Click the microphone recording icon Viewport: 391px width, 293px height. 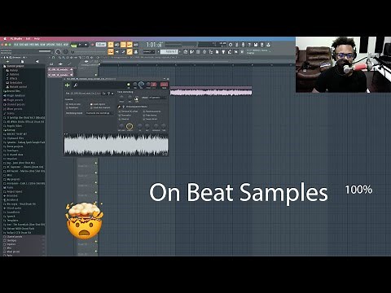click(243, 45)
